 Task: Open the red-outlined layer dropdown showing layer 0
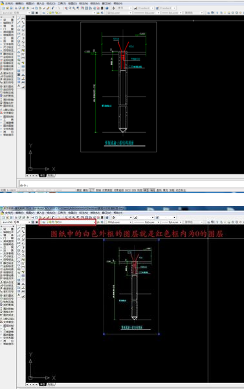[x=67, y=222]
